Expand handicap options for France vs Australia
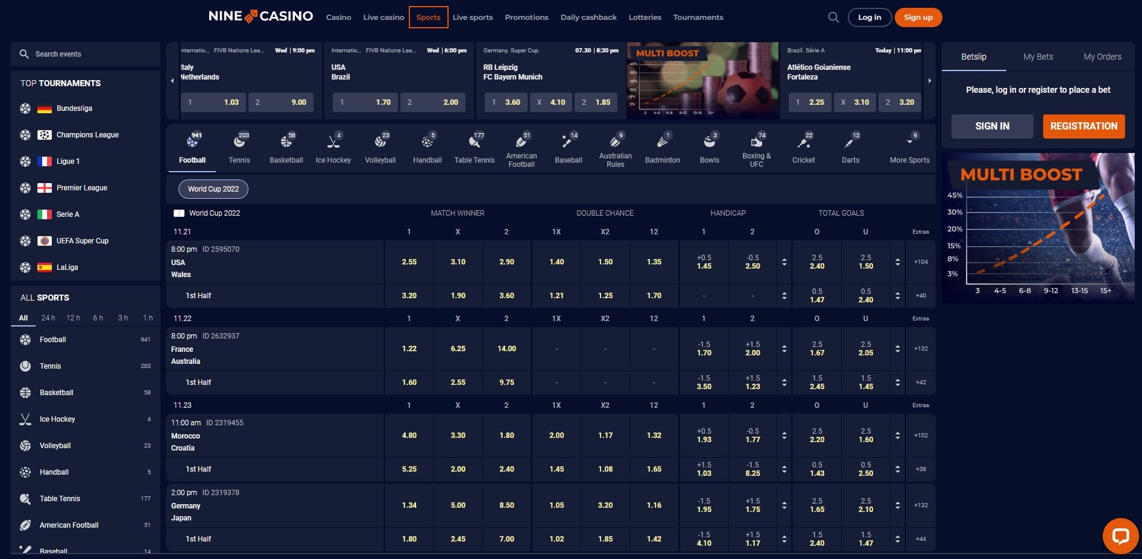The width and height of the screenshot is (1142, 559). point(784,349)
